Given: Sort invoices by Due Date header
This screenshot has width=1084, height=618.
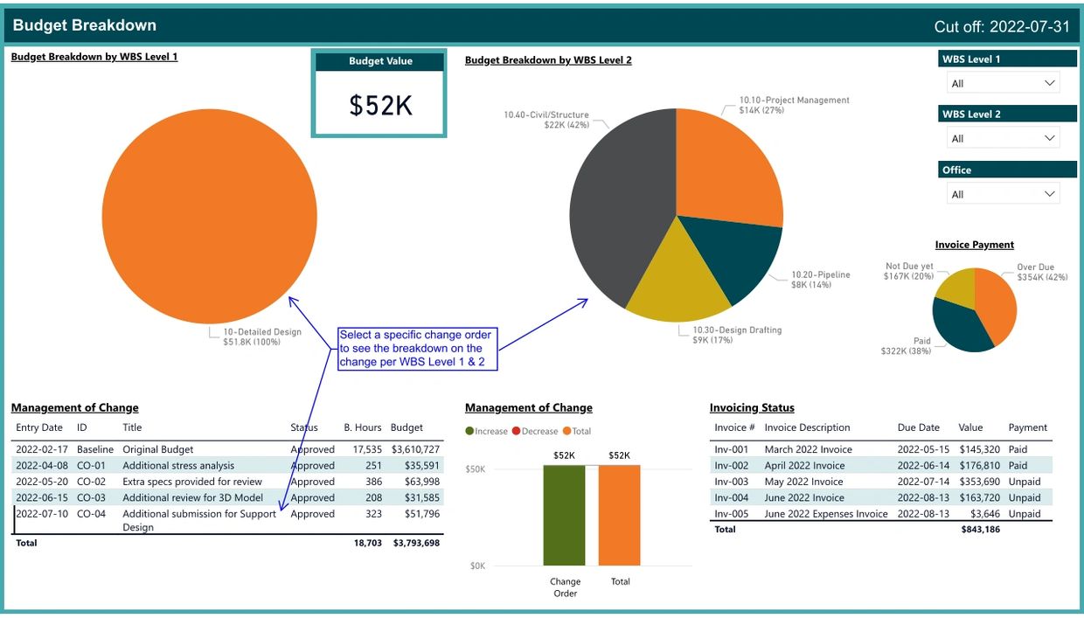Looking at the screenshot, I should 918,427.
